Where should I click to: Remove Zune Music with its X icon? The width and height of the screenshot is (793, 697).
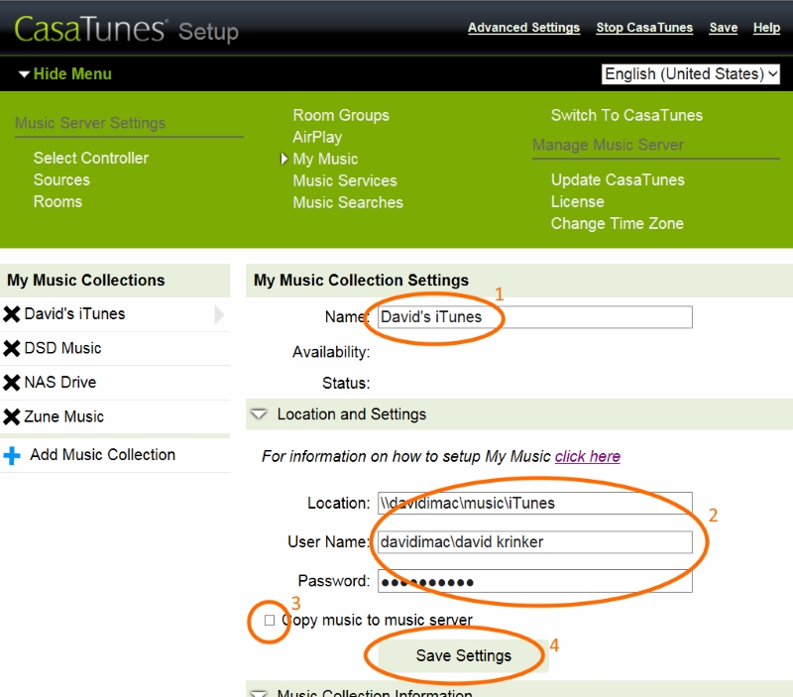(12, 416)
